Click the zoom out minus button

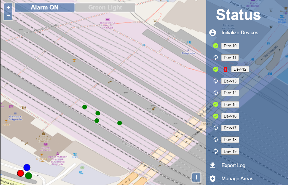[x=8, y=16]
